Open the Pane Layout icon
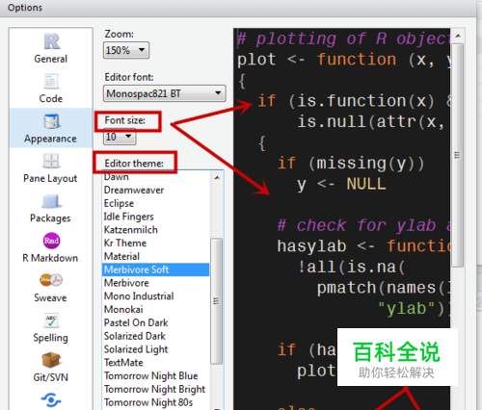 point(51,161)
